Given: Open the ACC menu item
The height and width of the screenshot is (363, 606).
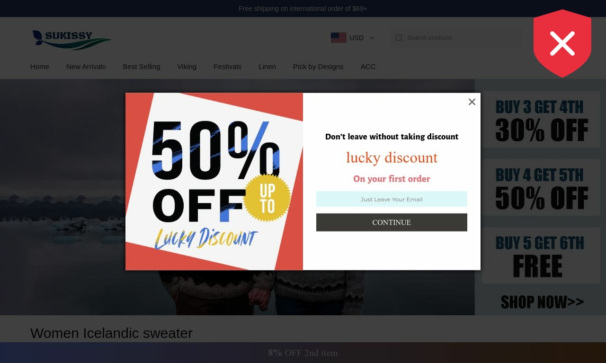Looking at the screenshot, I should [368, 67].
